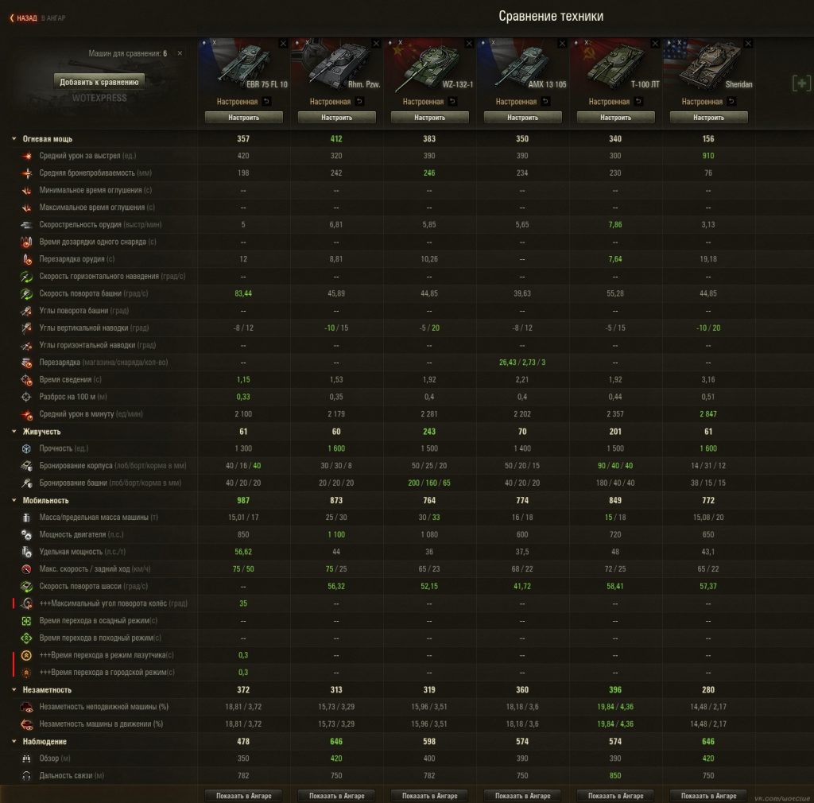Collapse the Мобильность section

tap(14, 500)
